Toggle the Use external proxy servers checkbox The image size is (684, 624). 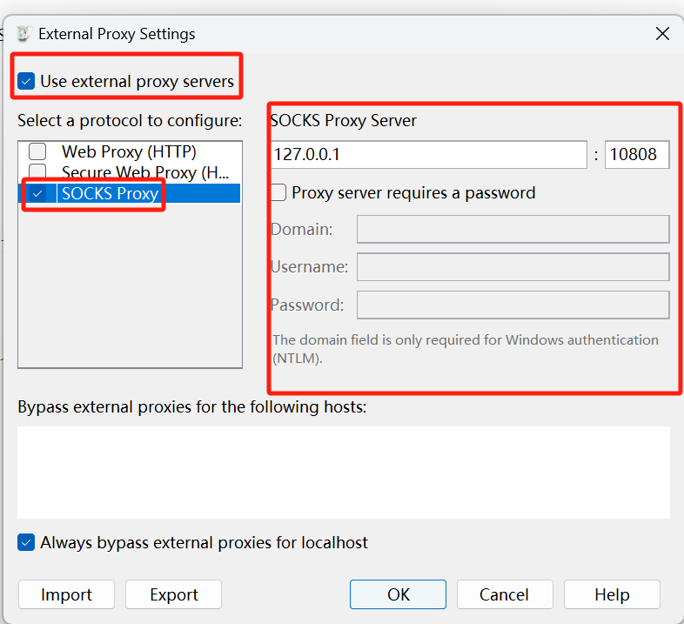point(26,82)
